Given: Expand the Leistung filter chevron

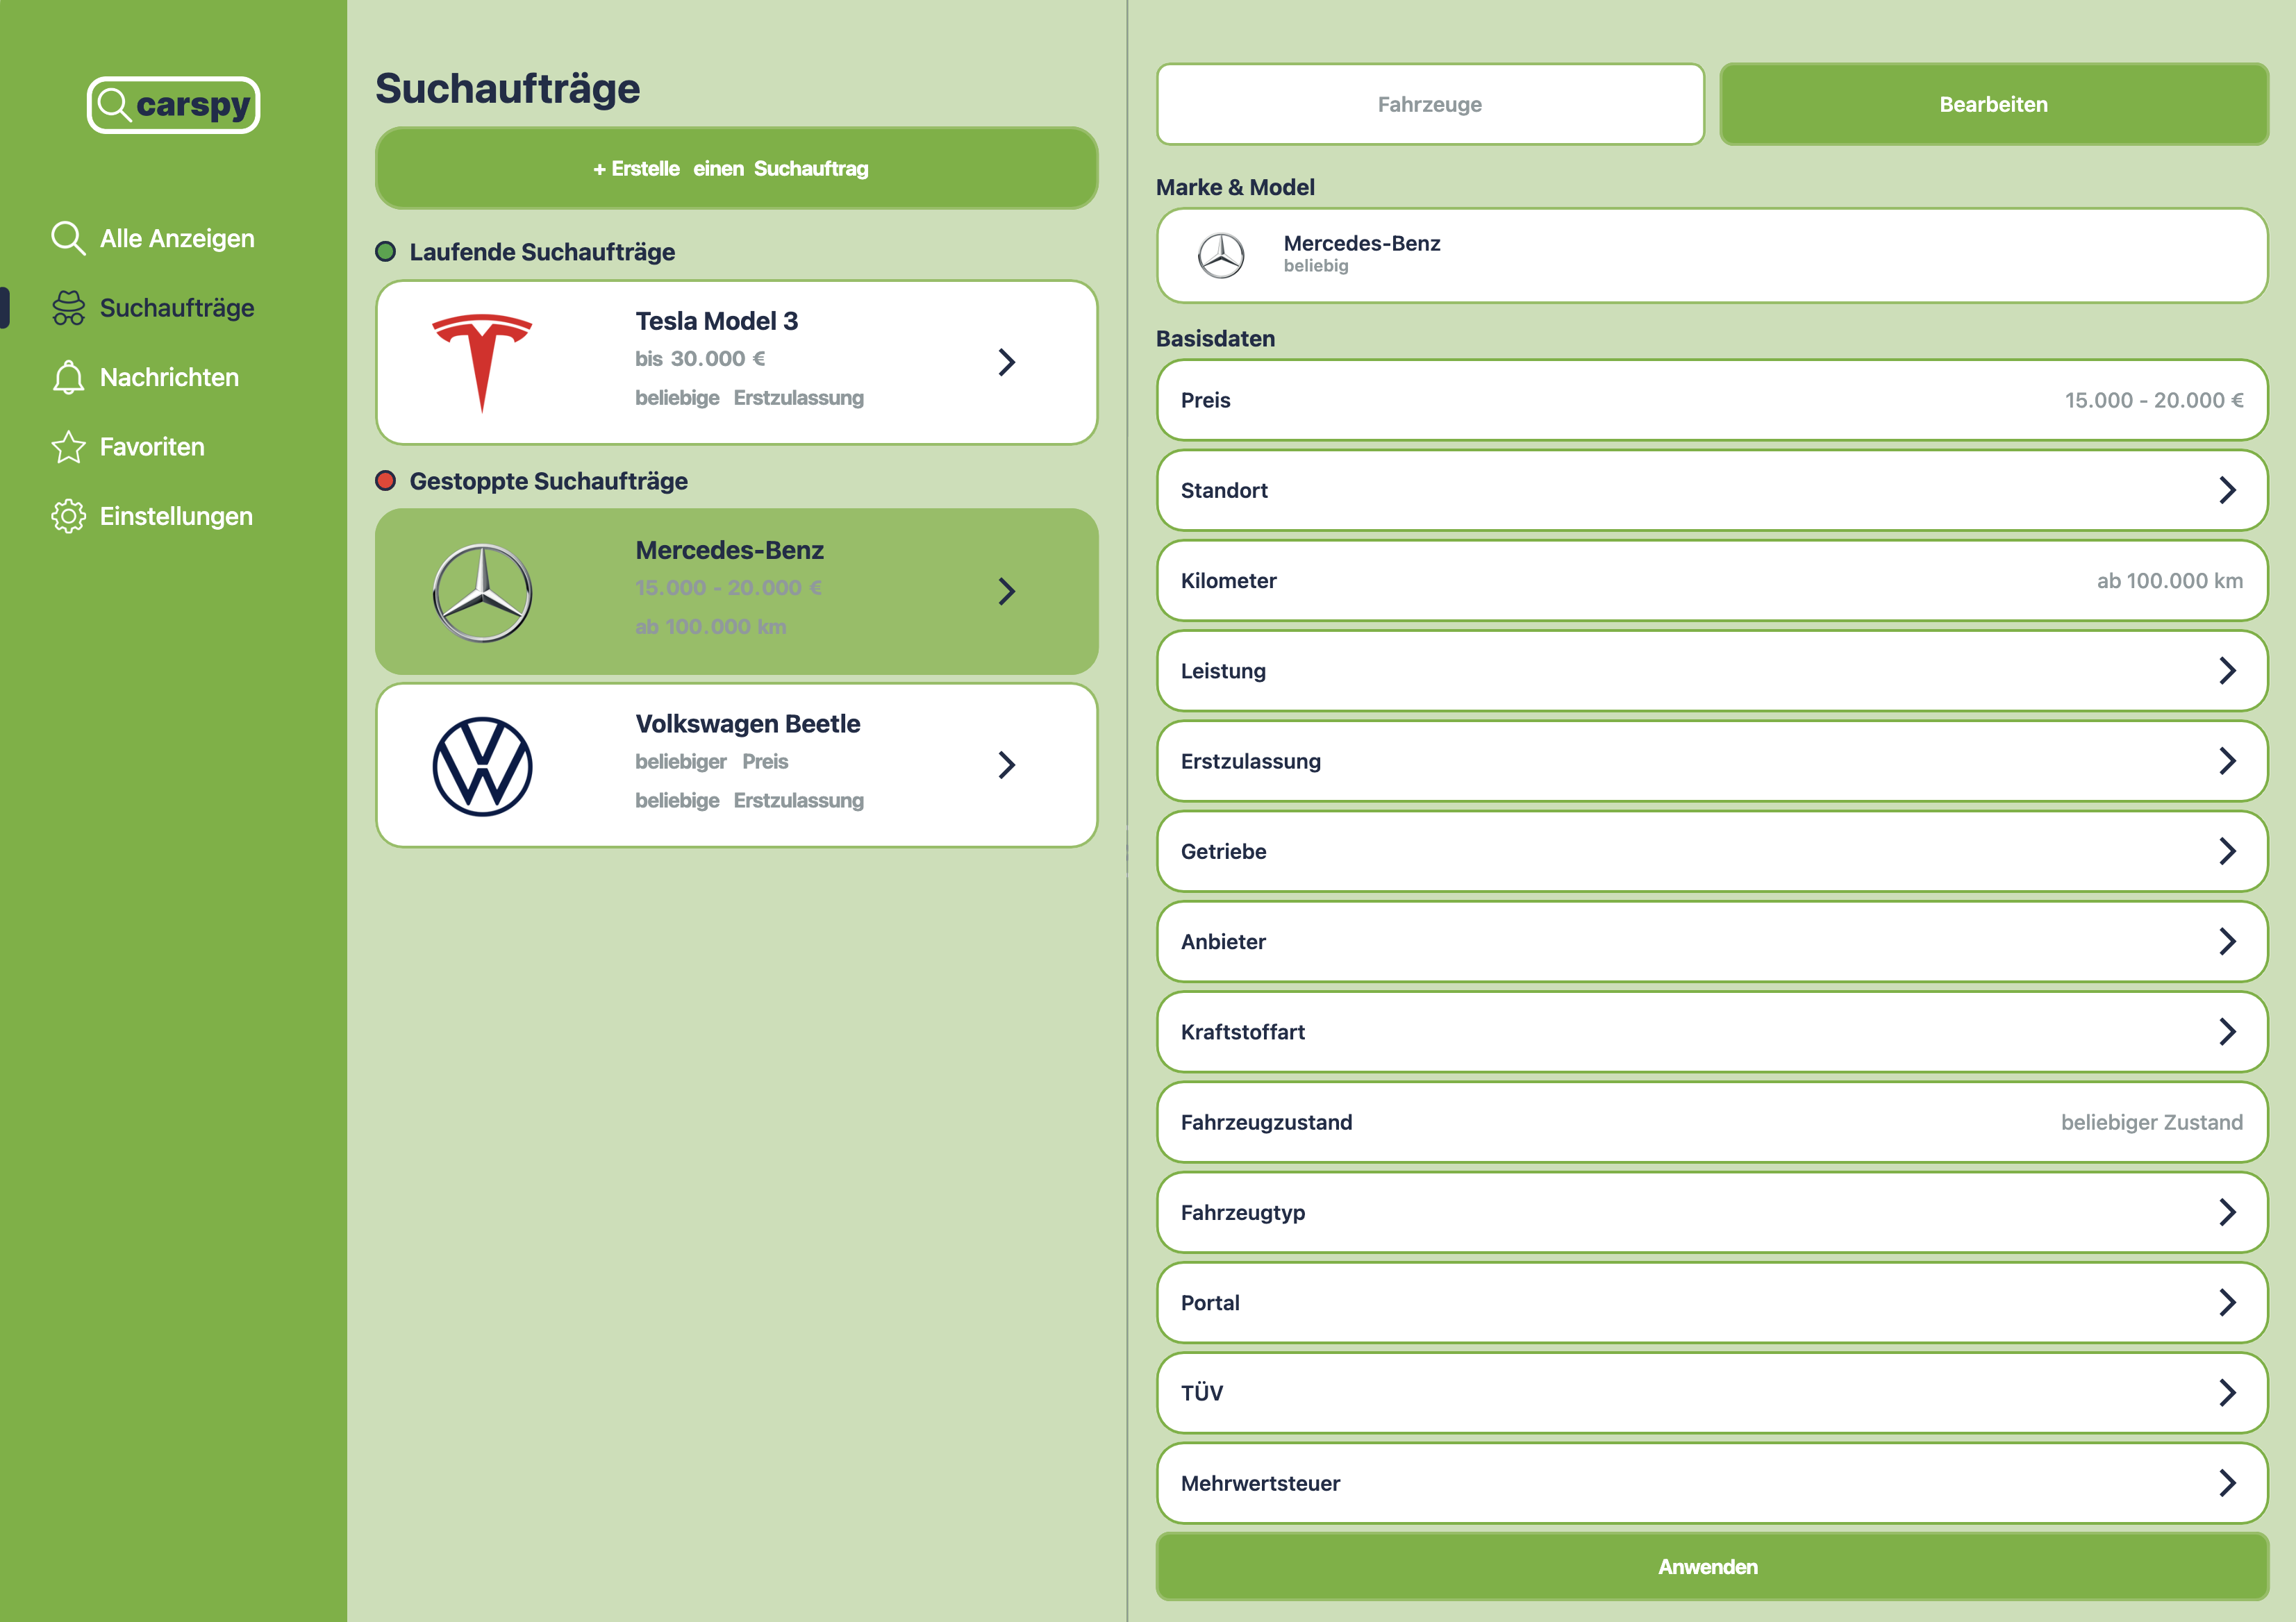Looking at the screenshot, I should [x=2227, y=671].
